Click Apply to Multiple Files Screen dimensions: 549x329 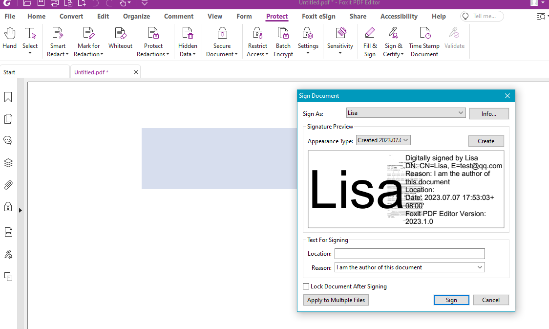pos(336,300)
